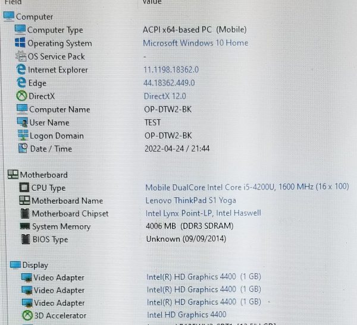Viewport: 357px width, 325px height.
Task: Click the DirectX Xbox-style icon
Action: click(21, 96)
